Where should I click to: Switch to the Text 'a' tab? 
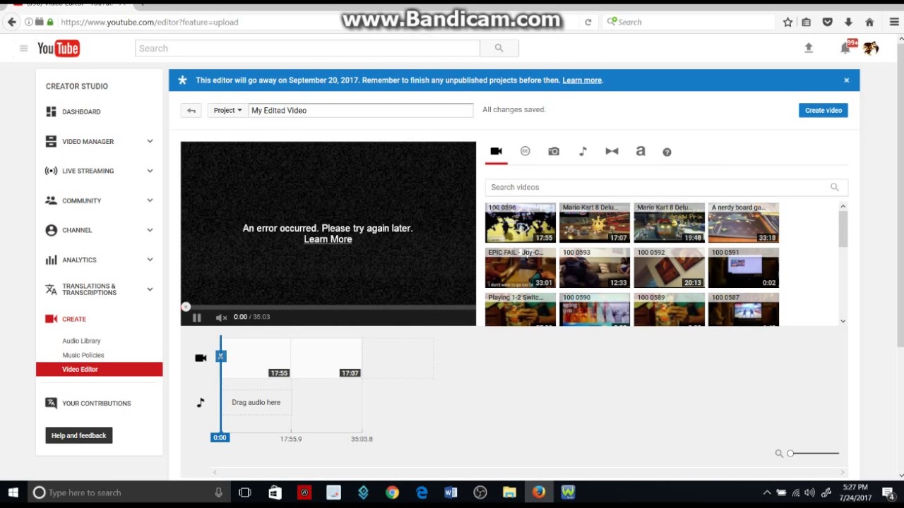tap(641, 151)
